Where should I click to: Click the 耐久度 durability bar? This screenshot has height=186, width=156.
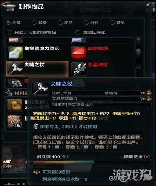click(x=64, y=162)
